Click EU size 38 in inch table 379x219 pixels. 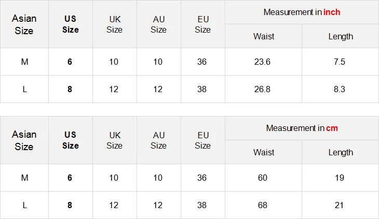pos(202,89)
